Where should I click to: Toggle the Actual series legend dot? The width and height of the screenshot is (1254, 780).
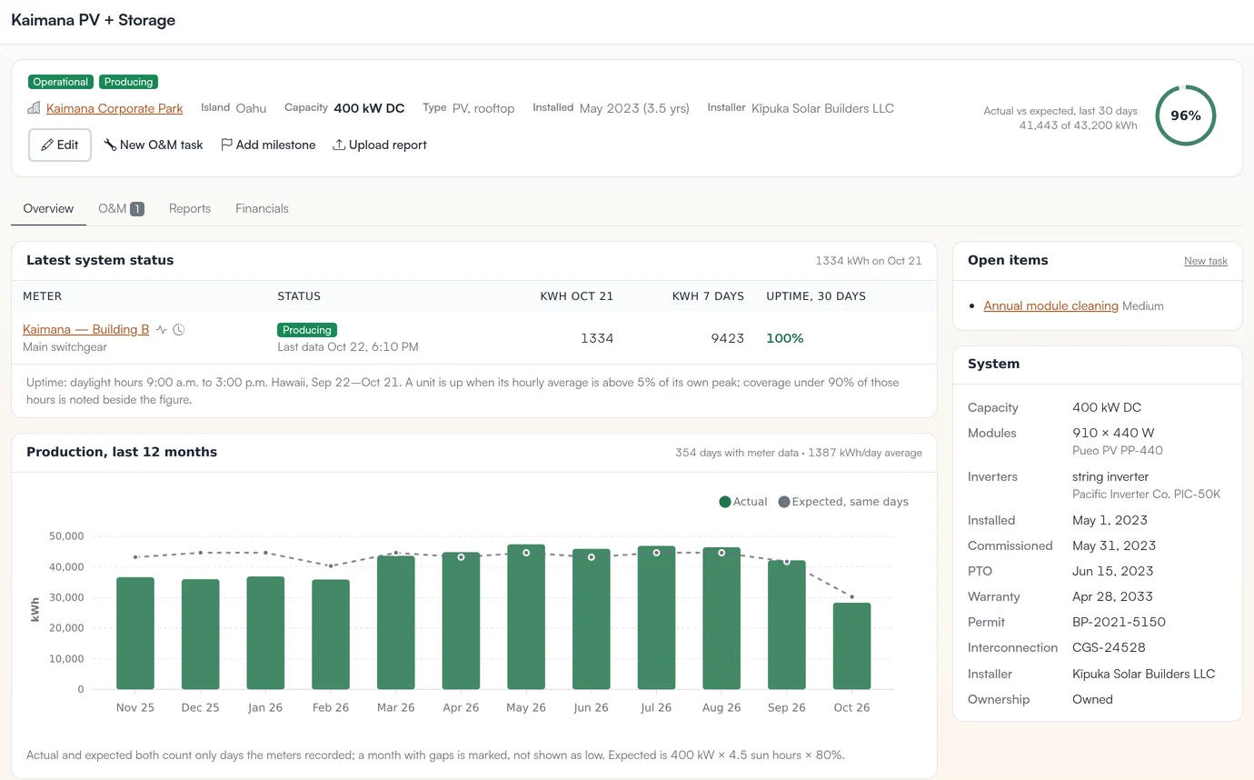725,502
